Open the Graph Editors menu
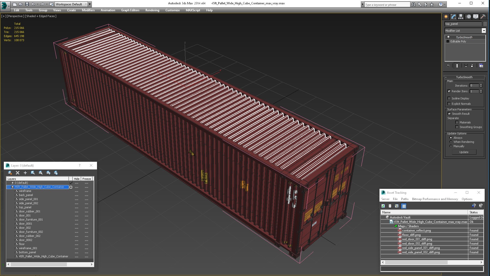 (x=130, y=10)
